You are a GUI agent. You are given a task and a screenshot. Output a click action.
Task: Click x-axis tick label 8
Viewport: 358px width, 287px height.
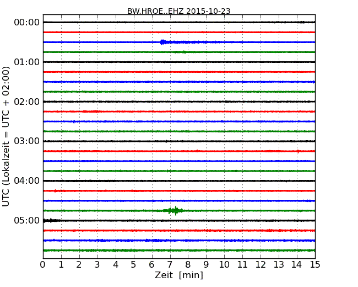pos(188,265)
